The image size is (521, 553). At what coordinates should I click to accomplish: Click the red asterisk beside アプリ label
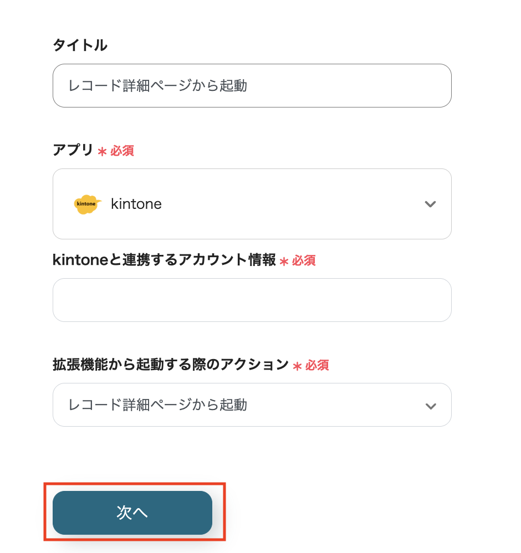tap(102, 151)
